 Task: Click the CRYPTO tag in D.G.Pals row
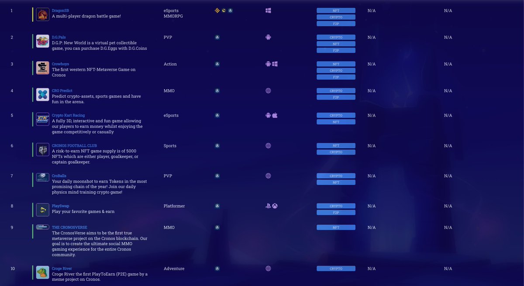[336, 38]
